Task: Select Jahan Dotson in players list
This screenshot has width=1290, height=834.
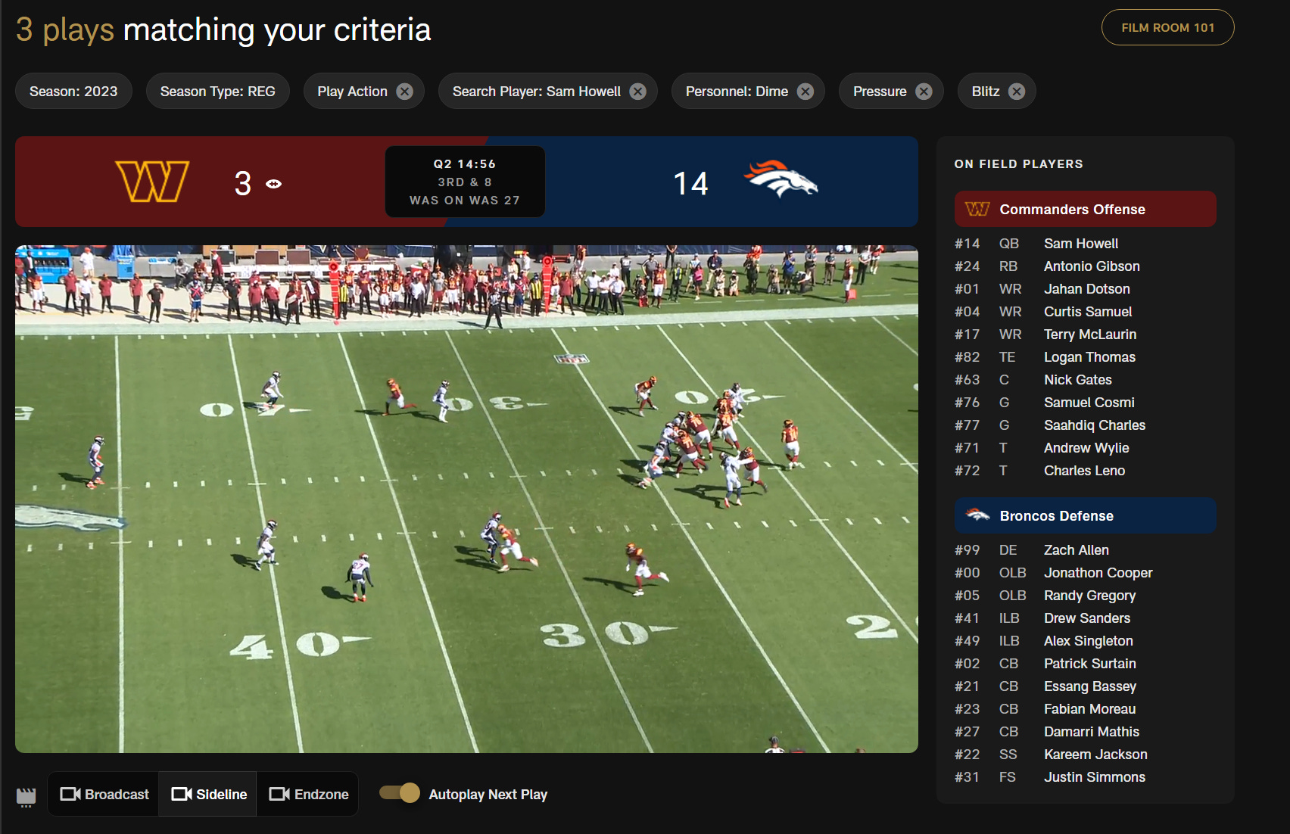Action: 1086,289
